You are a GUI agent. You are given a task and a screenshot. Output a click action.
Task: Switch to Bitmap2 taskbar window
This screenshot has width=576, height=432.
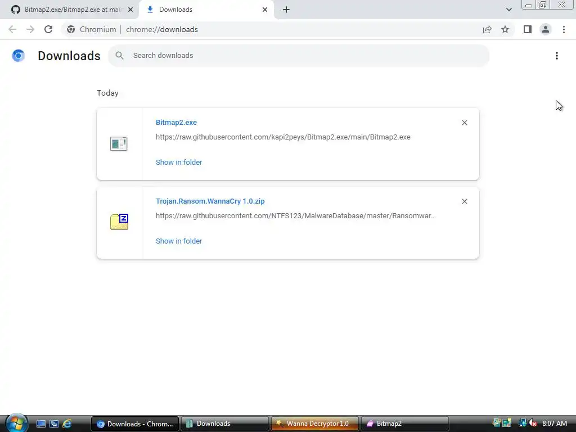point(405,424)
